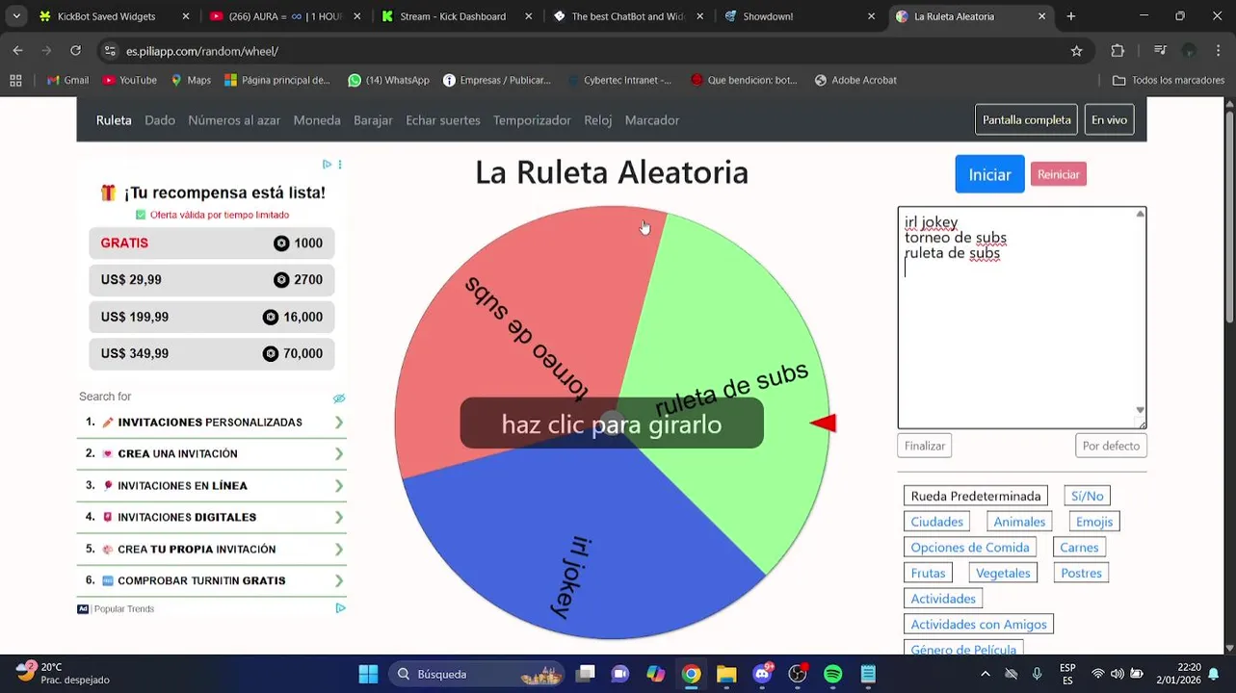Screen dimensions: 1236x693
Task: Open the ad options three-dot icon
Action: (340, 165)
